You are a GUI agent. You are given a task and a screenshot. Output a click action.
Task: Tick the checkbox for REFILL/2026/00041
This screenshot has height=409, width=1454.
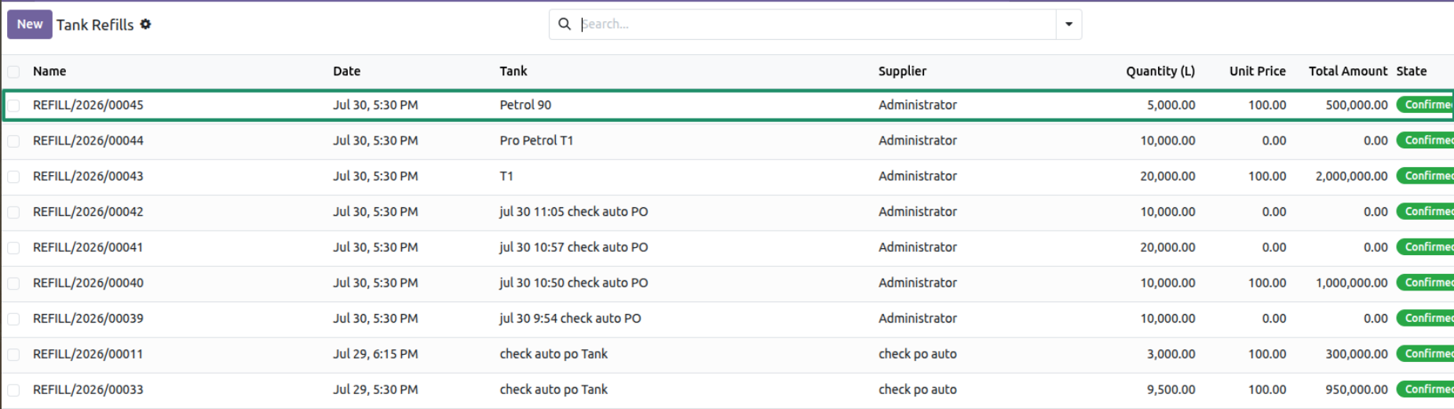13,248
